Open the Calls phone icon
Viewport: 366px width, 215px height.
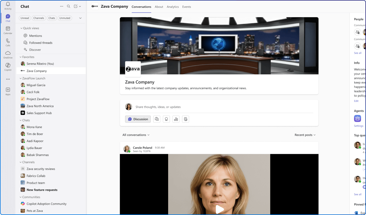click(x=8, y=42)
